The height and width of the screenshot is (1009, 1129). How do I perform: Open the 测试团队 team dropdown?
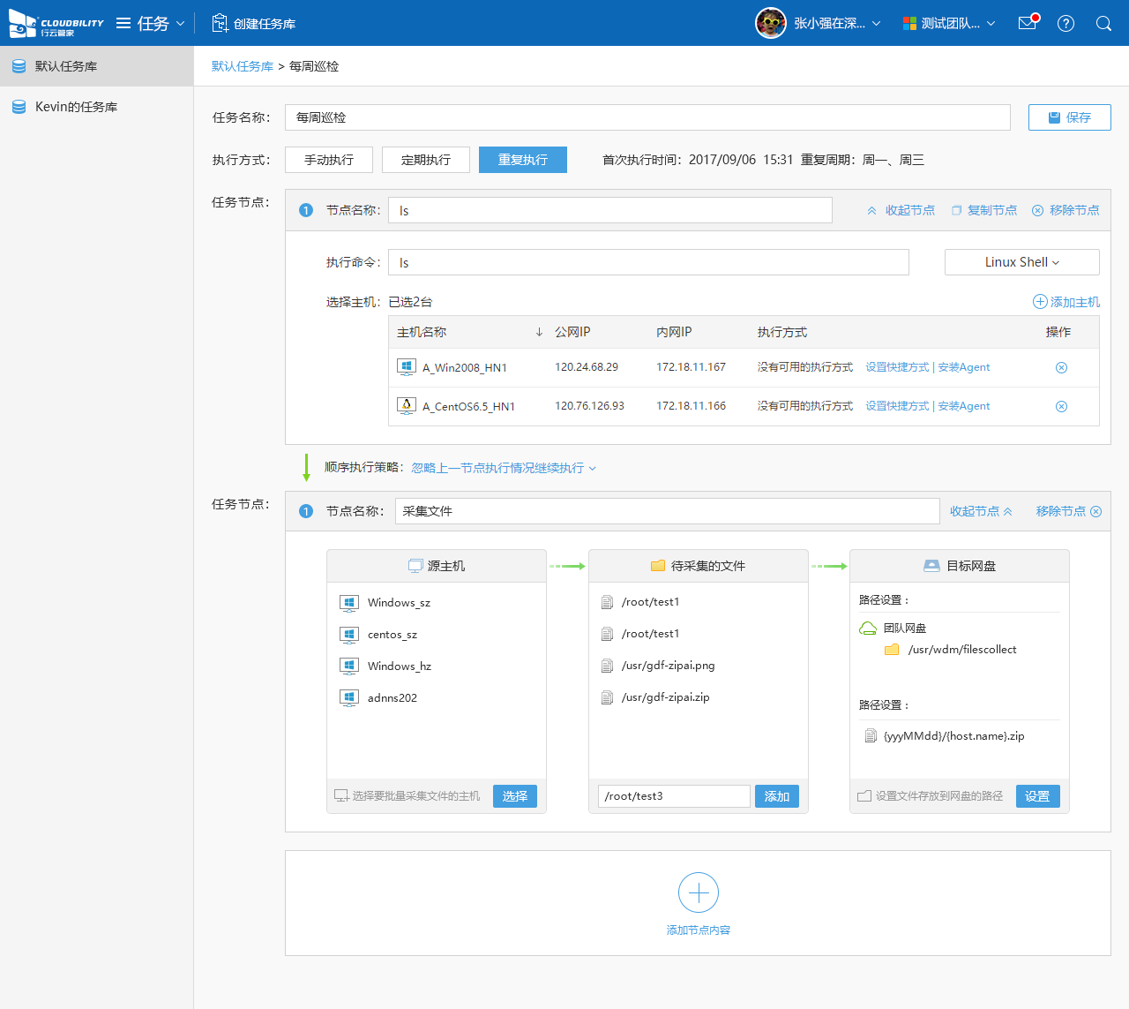tap(949, 23)
